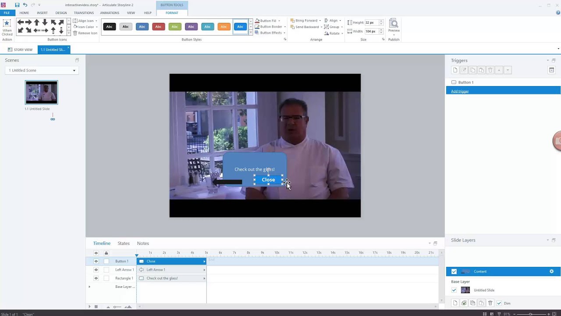Click the copy trigger icon
This screenshot has width=561, height=316.
click(472, 70)
